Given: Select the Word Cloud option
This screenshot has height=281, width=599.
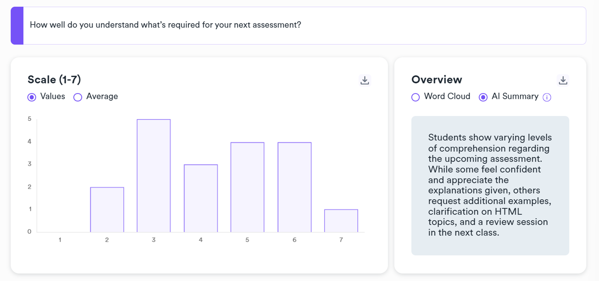Looking at the screenshot, I should [415, 97].
